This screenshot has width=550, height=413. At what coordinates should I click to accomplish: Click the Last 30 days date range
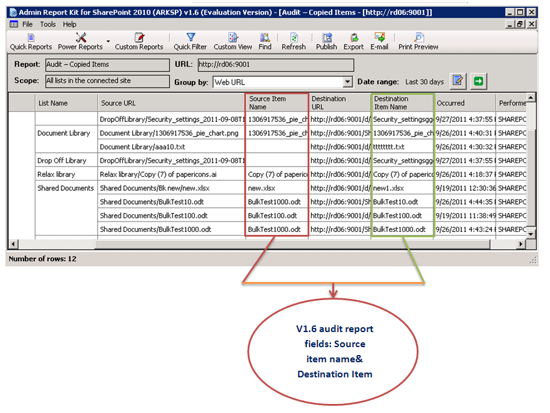coord(425,82)
